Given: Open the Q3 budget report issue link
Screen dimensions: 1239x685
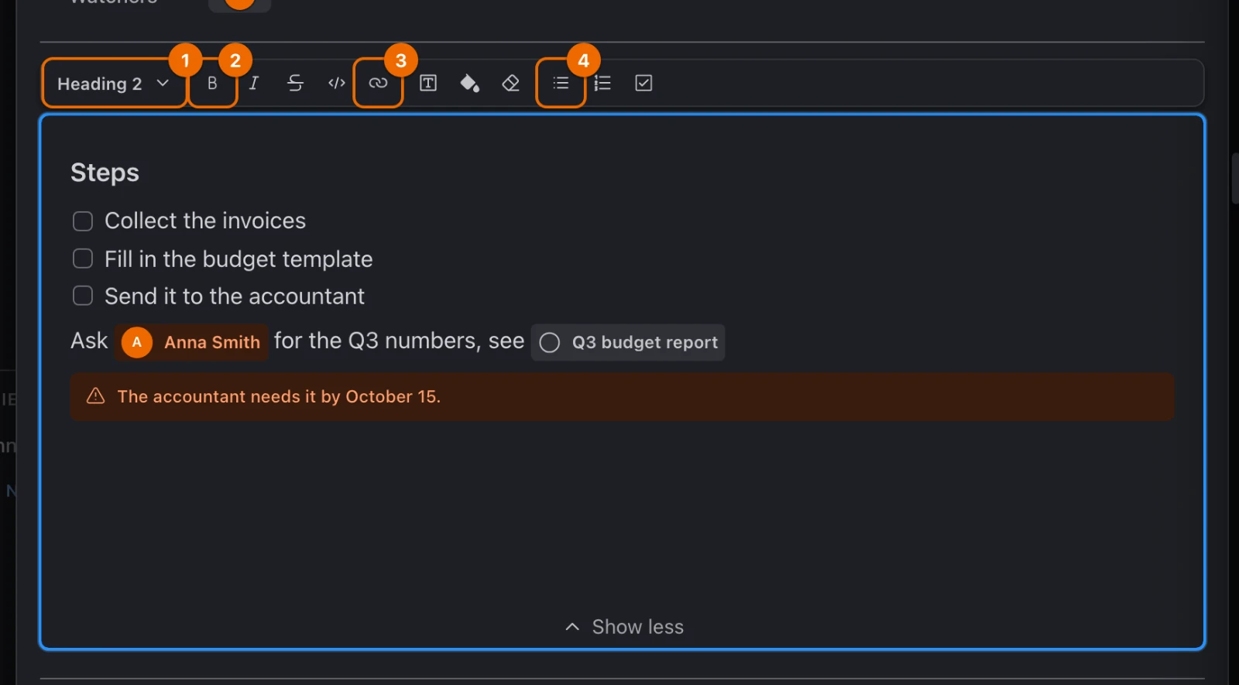Looking at the screenshot, I should click(628, 342).
